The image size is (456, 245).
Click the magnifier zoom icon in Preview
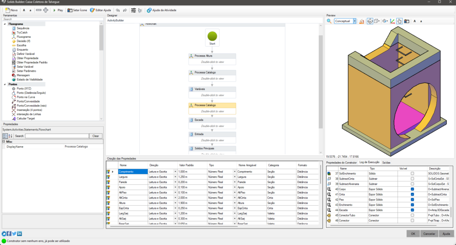pyautogui.click(x=329, y=21)
